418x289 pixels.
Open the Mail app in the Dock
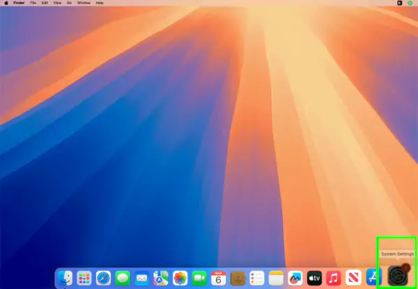142,278
